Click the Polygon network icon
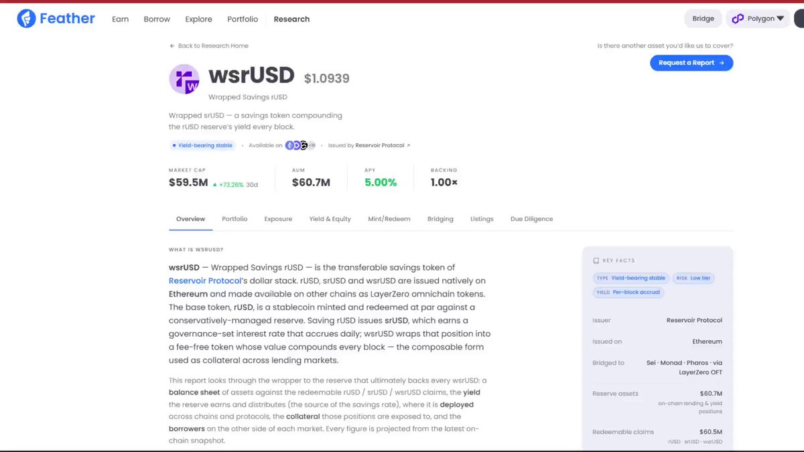Screen dimensions: 804x452 click(738, 19)
